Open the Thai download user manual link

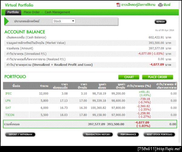pyautogui.click(x=138, y=5)
